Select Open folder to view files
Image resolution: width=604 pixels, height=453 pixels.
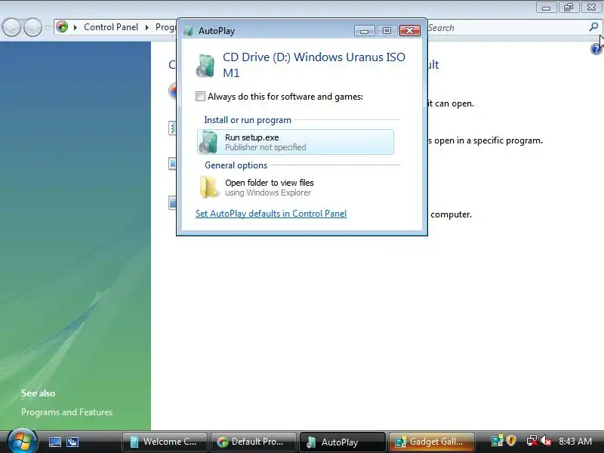point(295,187)
